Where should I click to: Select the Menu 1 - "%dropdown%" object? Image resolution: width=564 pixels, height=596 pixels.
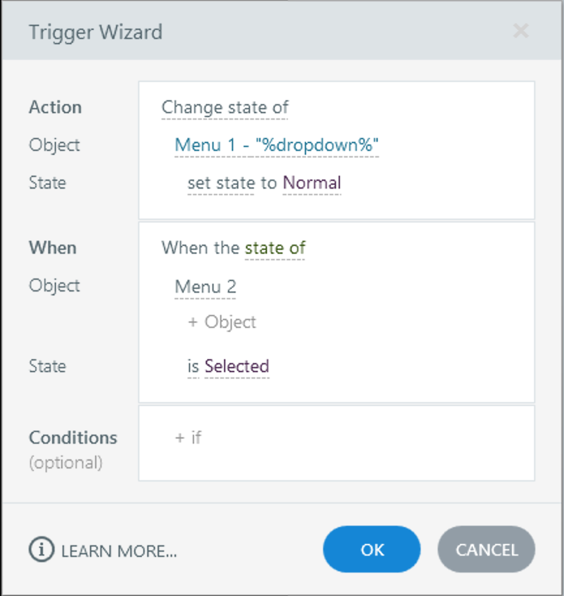point(276,145)
